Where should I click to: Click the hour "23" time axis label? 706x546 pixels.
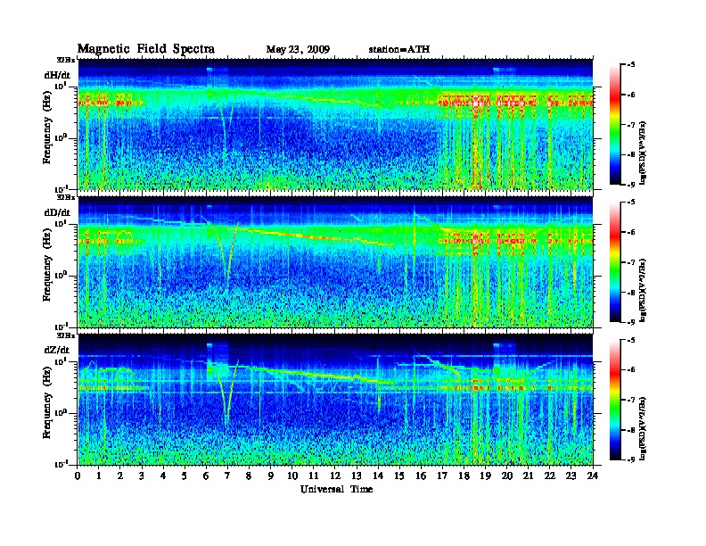[571, 476]
